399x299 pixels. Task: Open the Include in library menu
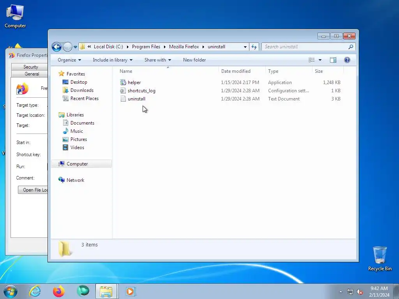click(x=113, y=60)
